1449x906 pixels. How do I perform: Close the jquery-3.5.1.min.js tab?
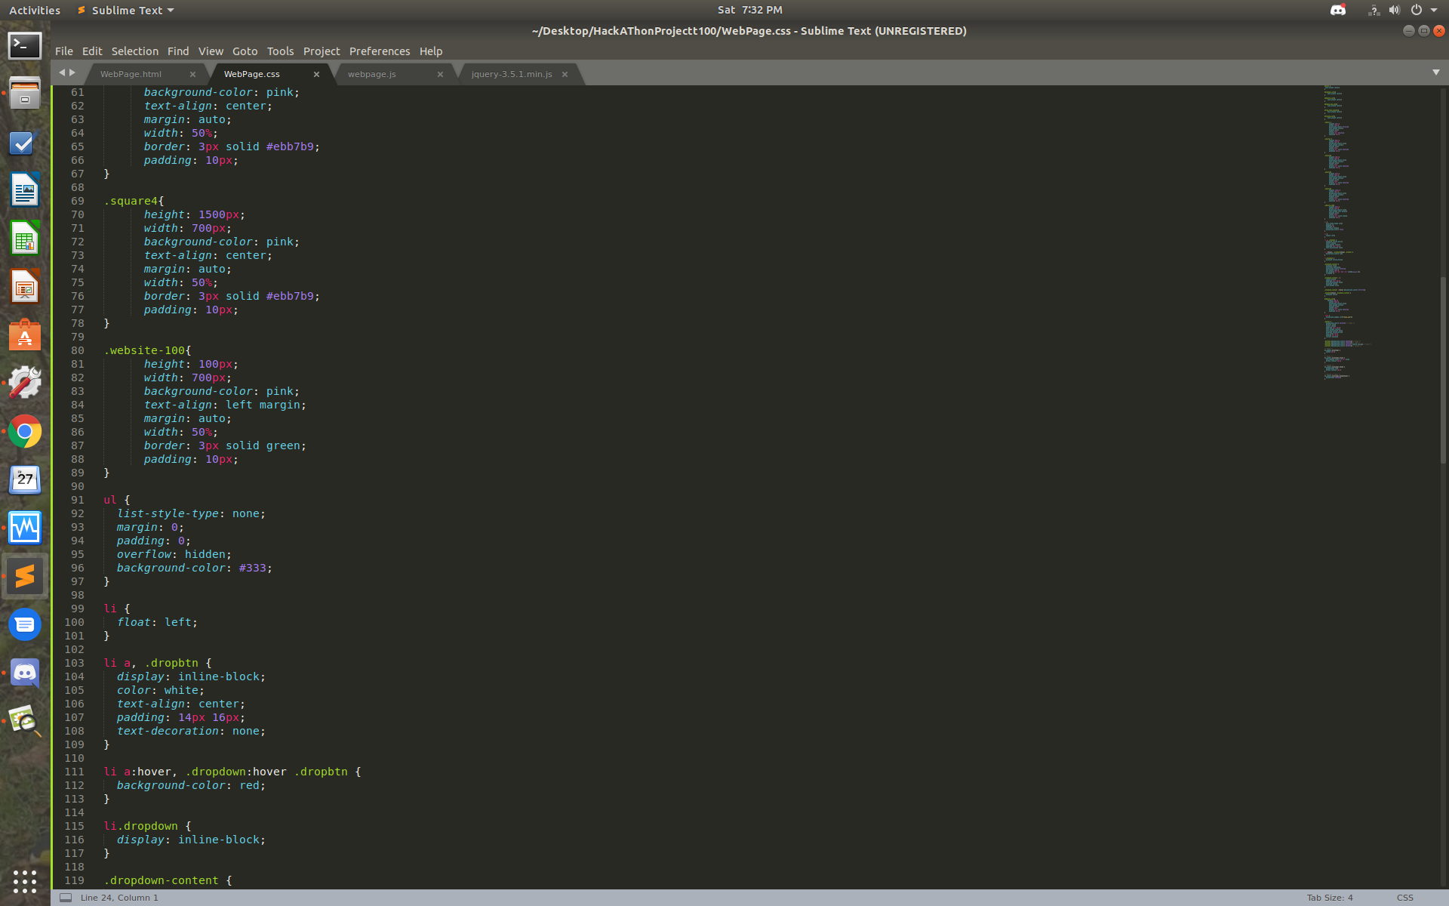coord(565,74)
